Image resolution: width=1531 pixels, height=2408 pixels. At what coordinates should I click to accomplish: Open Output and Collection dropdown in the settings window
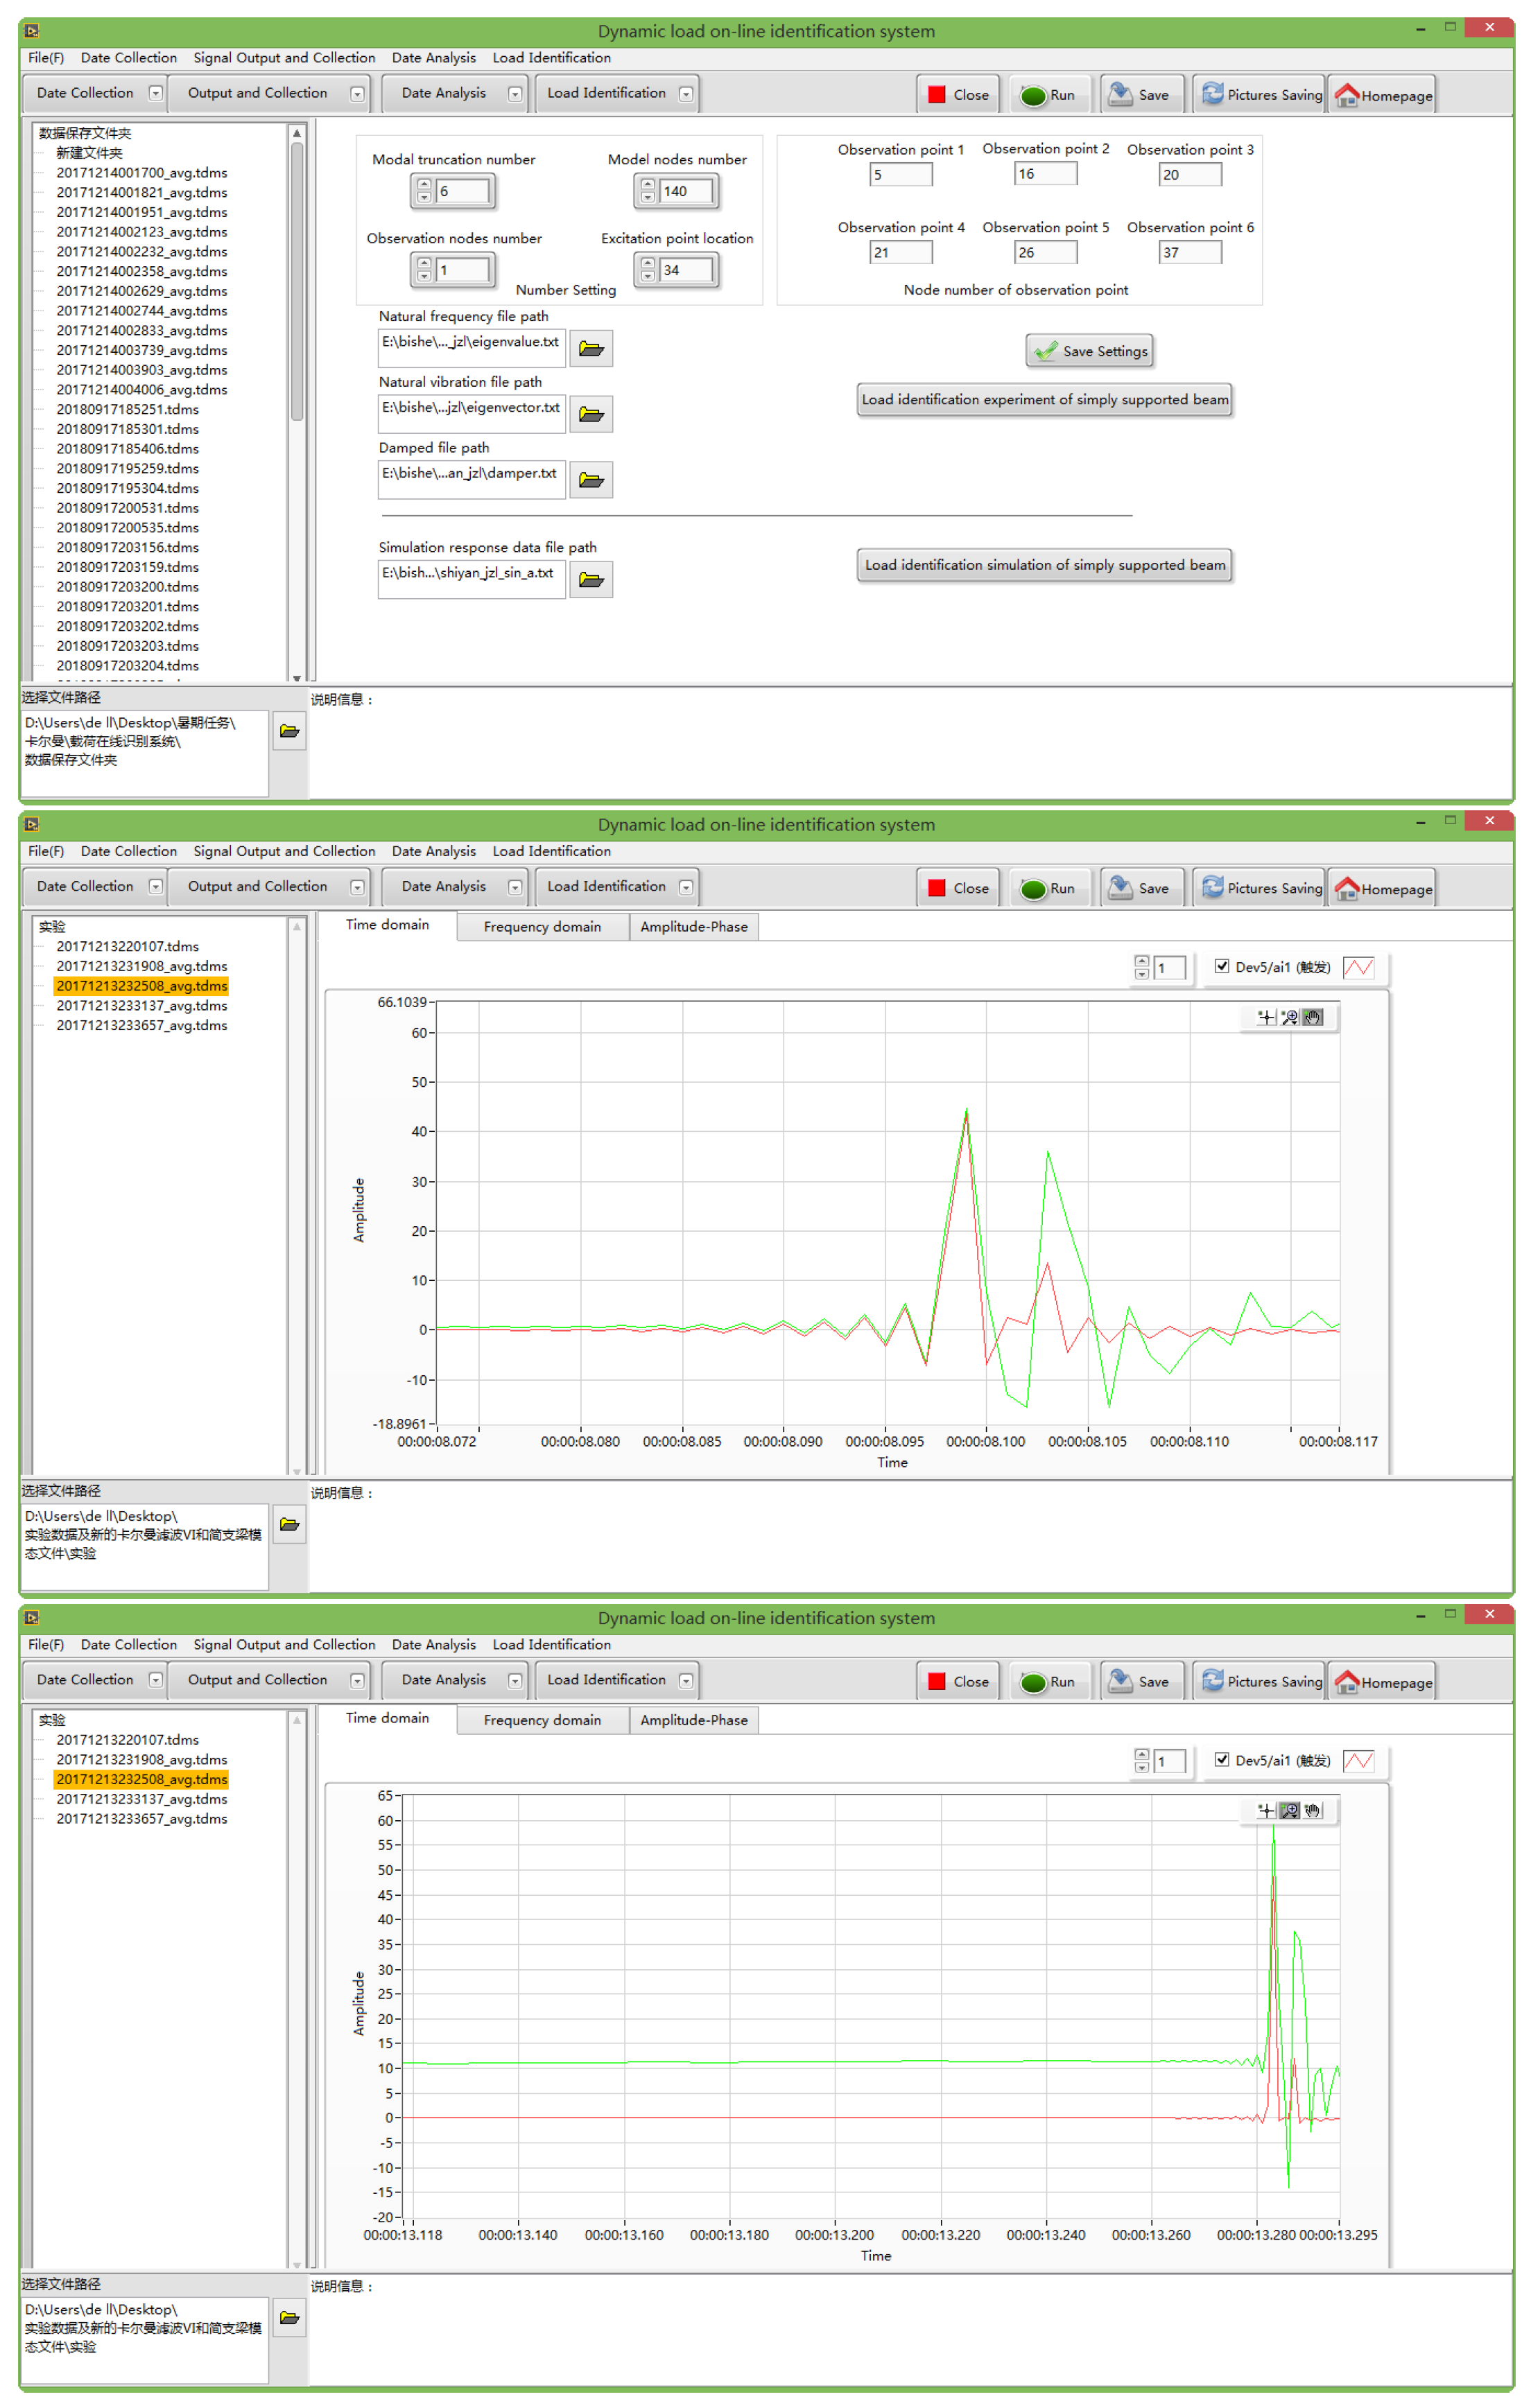point(357,94)
